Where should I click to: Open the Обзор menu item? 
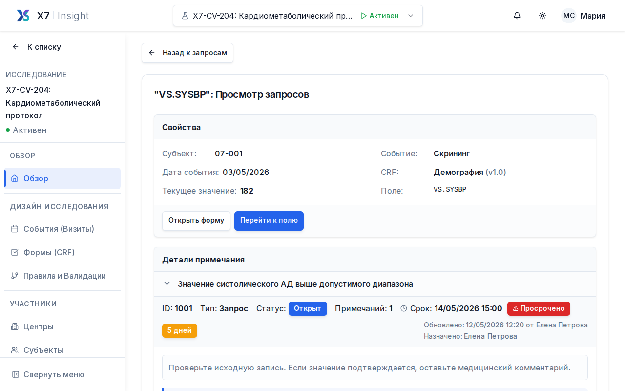pos(62,178)
